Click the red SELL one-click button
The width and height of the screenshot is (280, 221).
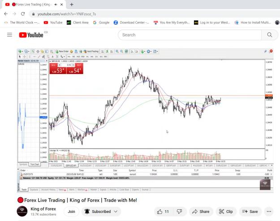tap(58, 70)
